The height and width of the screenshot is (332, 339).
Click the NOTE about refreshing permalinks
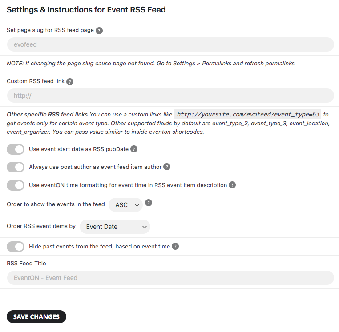(x=151, y=64)
